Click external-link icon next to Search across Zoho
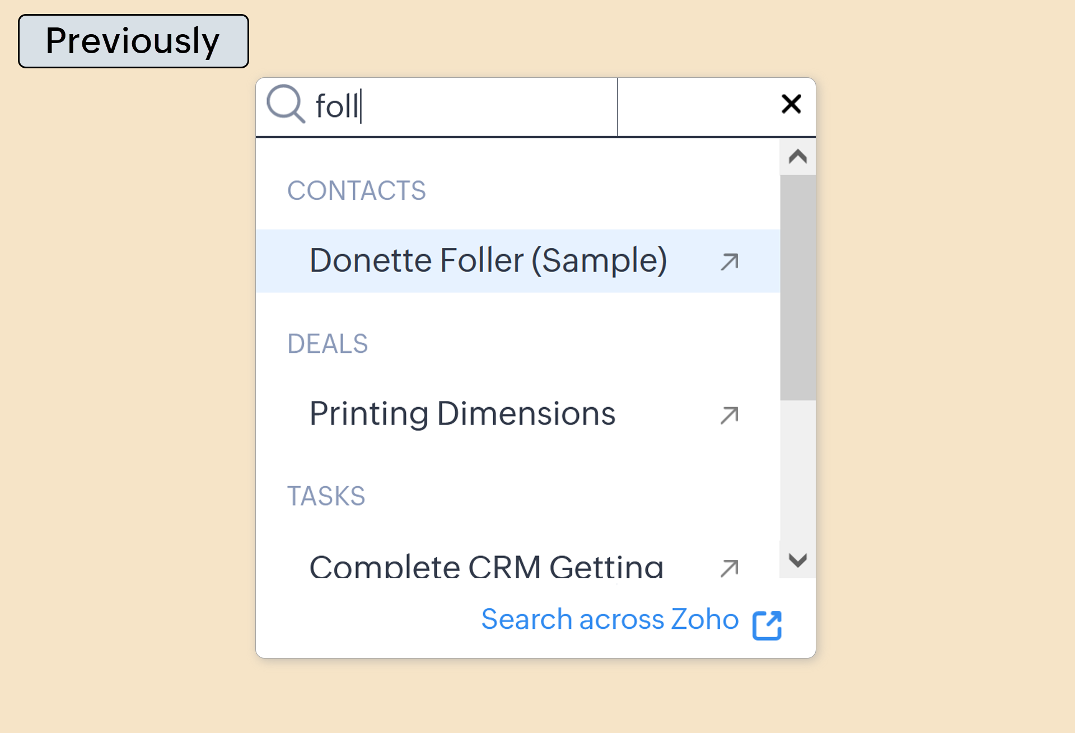The height and width of the screenshot is (733, 1075). (767, 624)
